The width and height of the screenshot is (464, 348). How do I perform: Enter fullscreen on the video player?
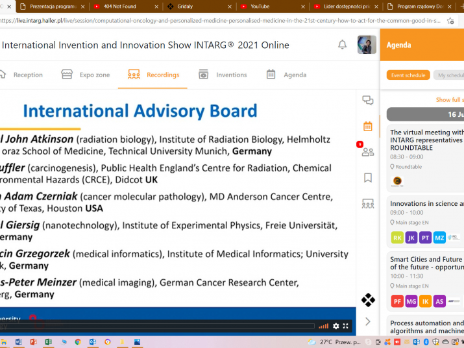(x=346, y=326)
